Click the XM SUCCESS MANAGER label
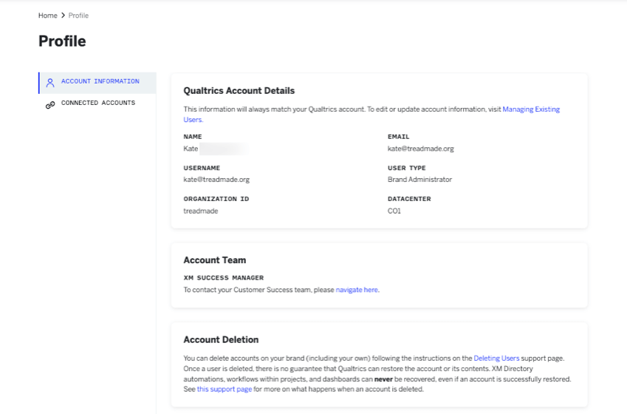Image resolution: width=627 pixels, height=414 pixels. (224, 277)
